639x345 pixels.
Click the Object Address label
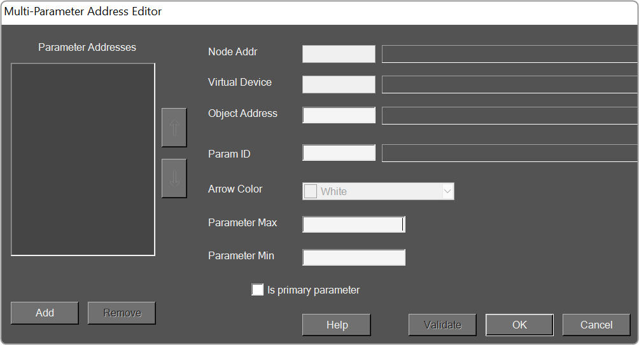[242, 113]
